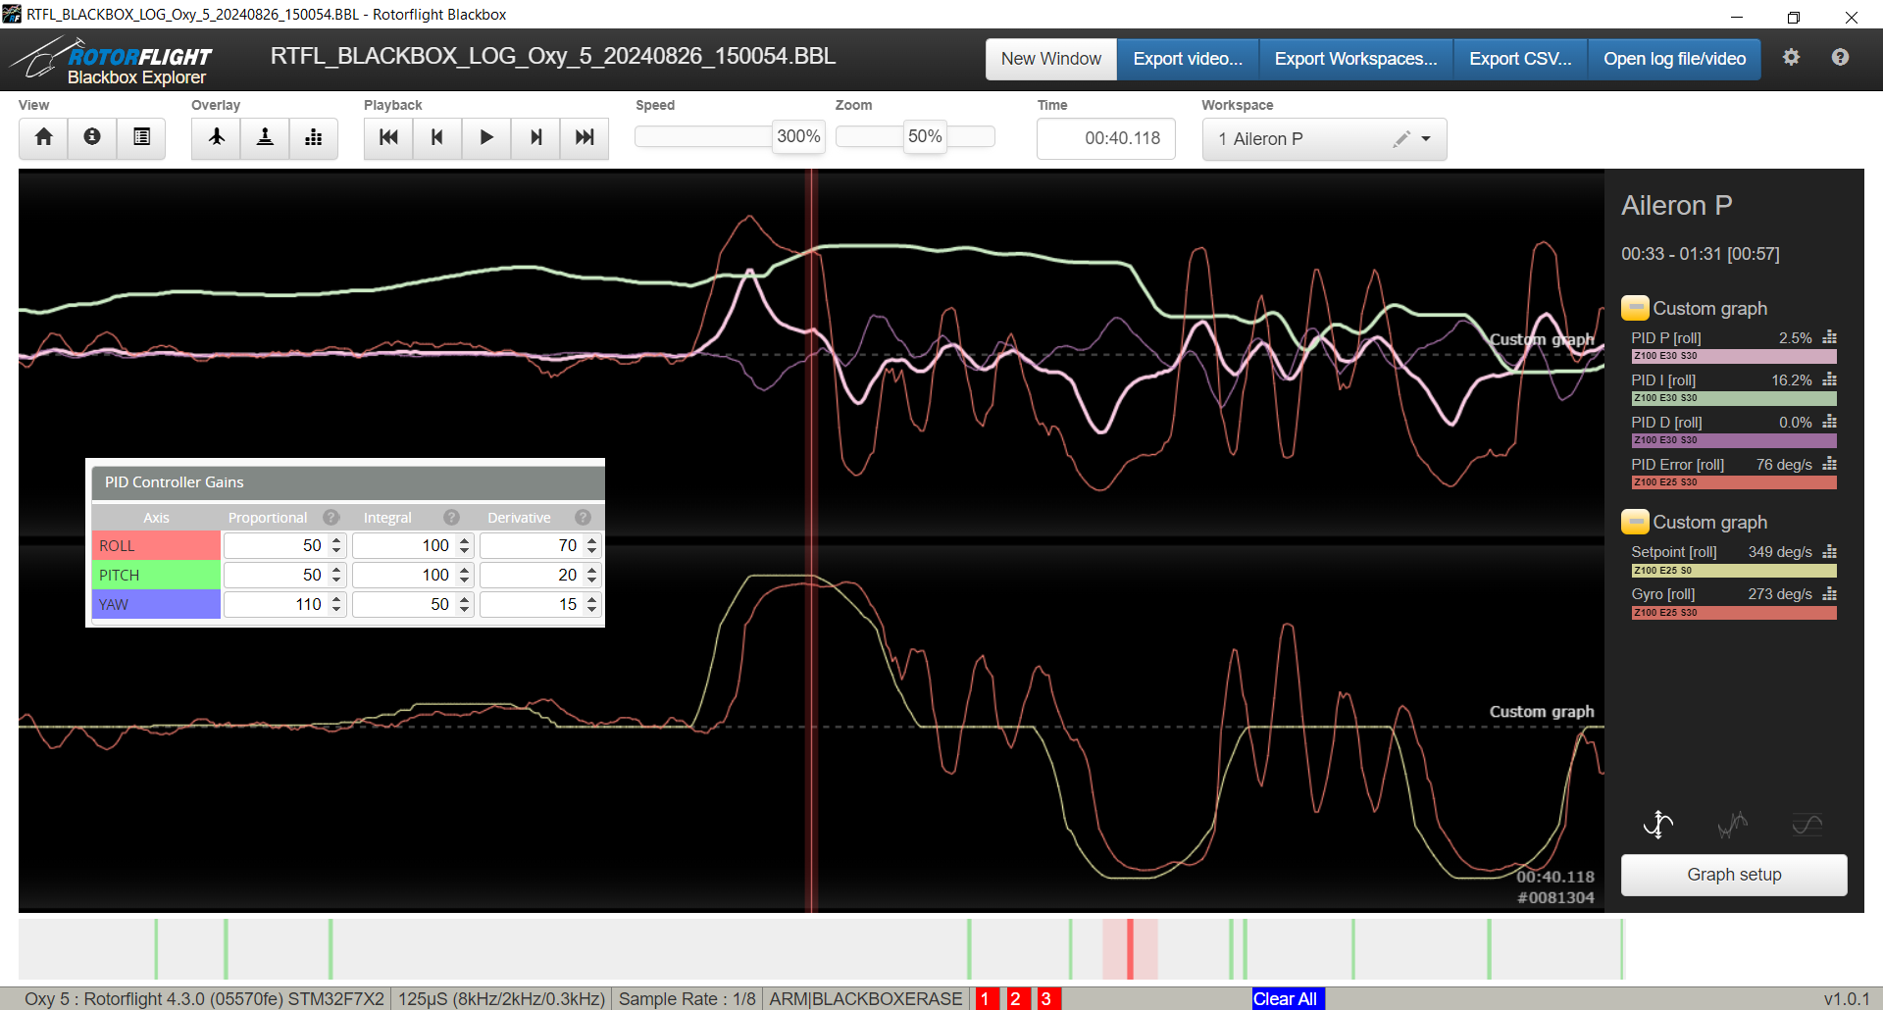Click the Export CSV button
Viewport: 1883px width, 1010px height.
pyautogui.click(x=1520, y=59)
